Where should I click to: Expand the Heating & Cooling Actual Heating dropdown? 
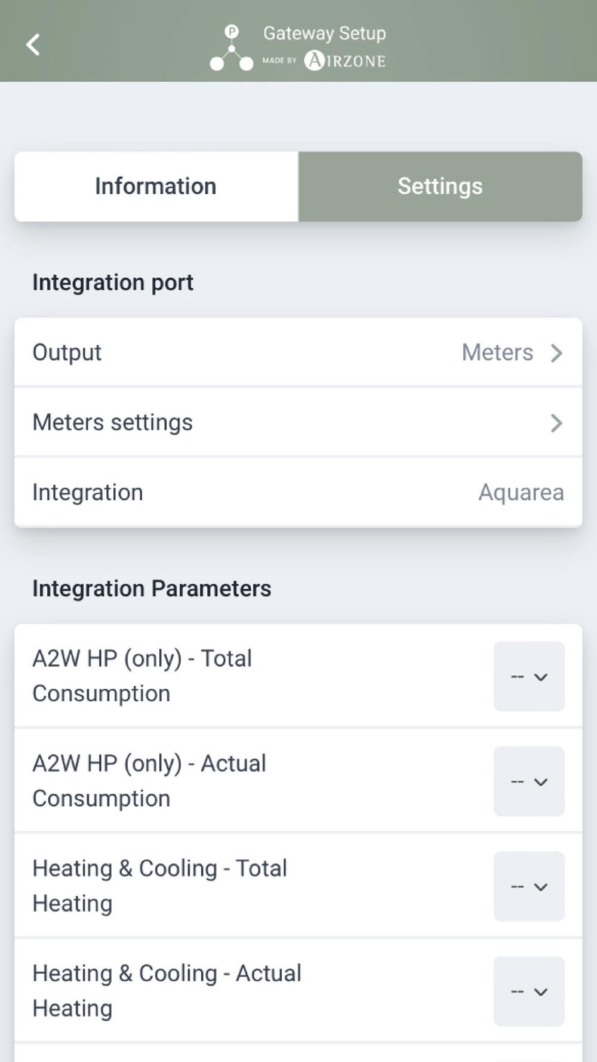pyautogui.click(x=529, y=992)
